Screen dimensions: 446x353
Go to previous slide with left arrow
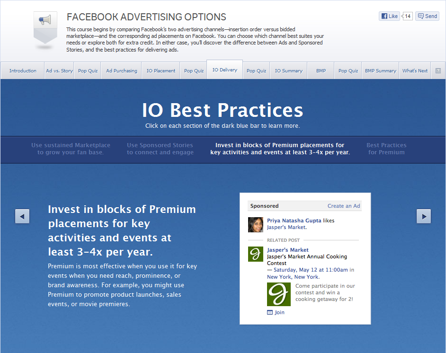(x=22, y=217)
